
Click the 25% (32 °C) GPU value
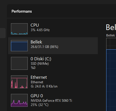pyautogui.click(x=40, y=105)
